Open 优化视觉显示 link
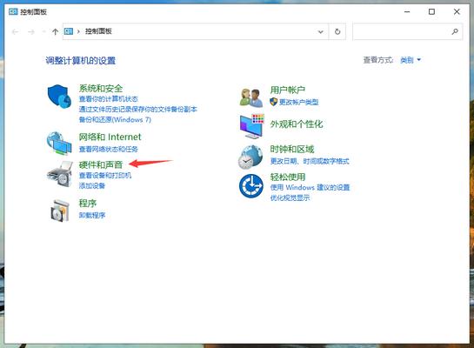Image resolution: width=474 pixels, height=348 pixels. pyautogui.click(x=290, y=198)
